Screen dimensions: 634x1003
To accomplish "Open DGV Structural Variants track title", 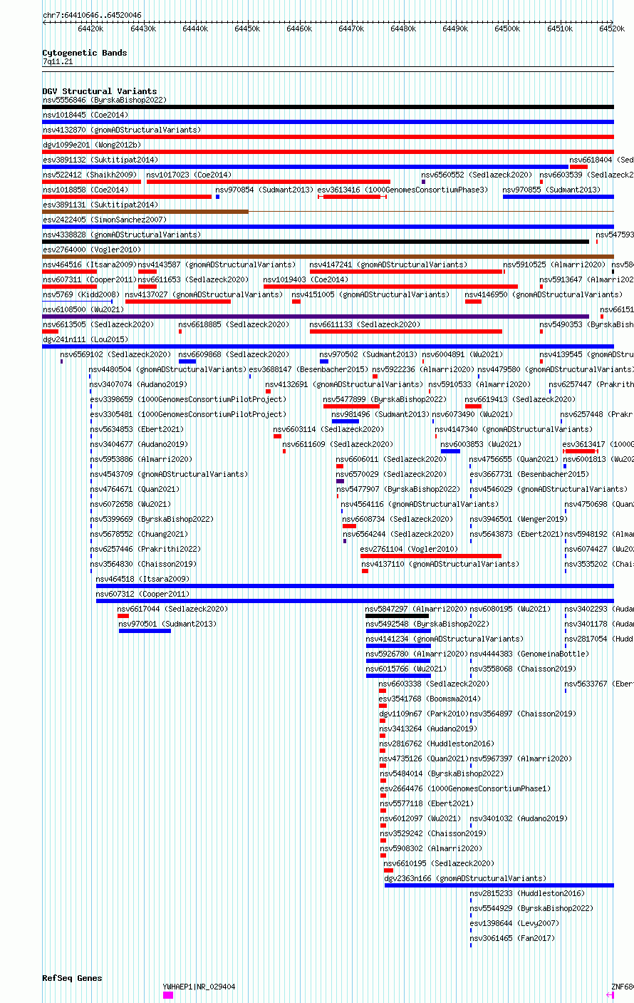I will [x=100, y=91].
